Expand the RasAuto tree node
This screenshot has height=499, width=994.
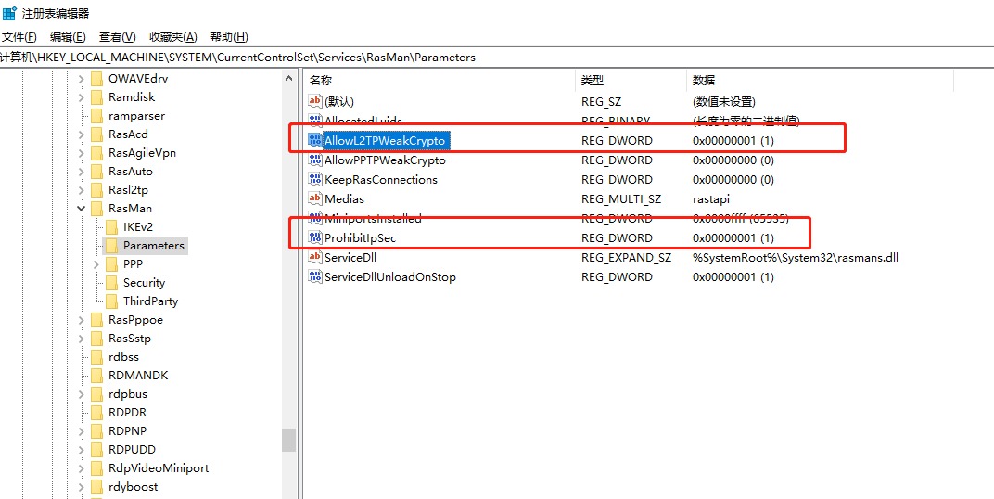82,172
